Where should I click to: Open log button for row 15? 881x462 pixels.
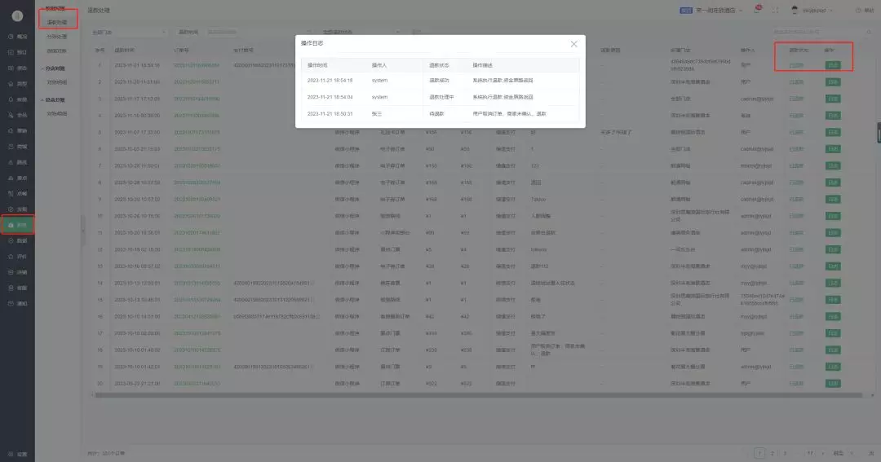pyautogui.click(x=833, y=300)
